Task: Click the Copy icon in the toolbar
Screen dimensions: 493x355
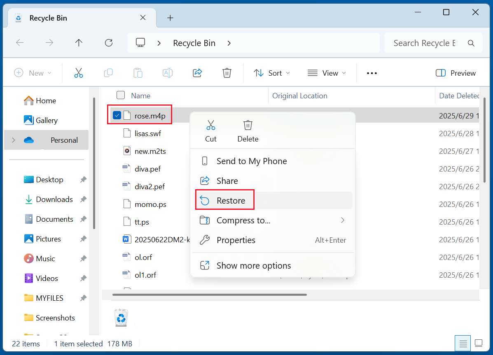Action: (108, 73)
